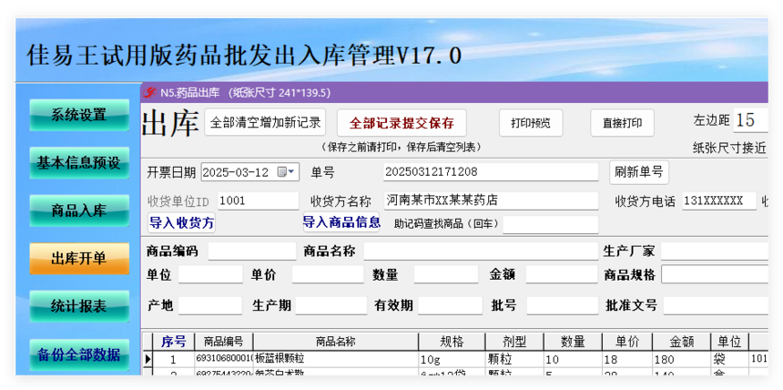Click the 序号 column header
783x390 pixels.
point(173,342)
